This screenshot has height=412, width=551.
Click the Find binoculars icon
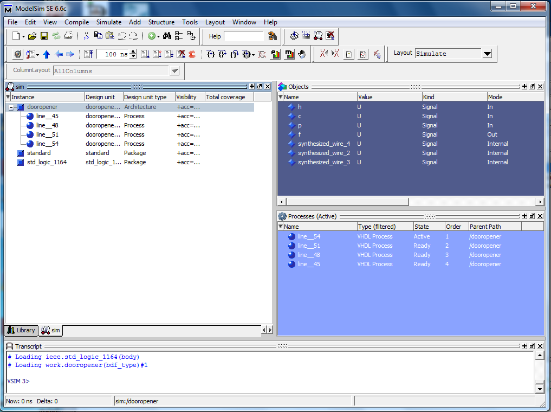pyautogui.click(x=167, y=35)
